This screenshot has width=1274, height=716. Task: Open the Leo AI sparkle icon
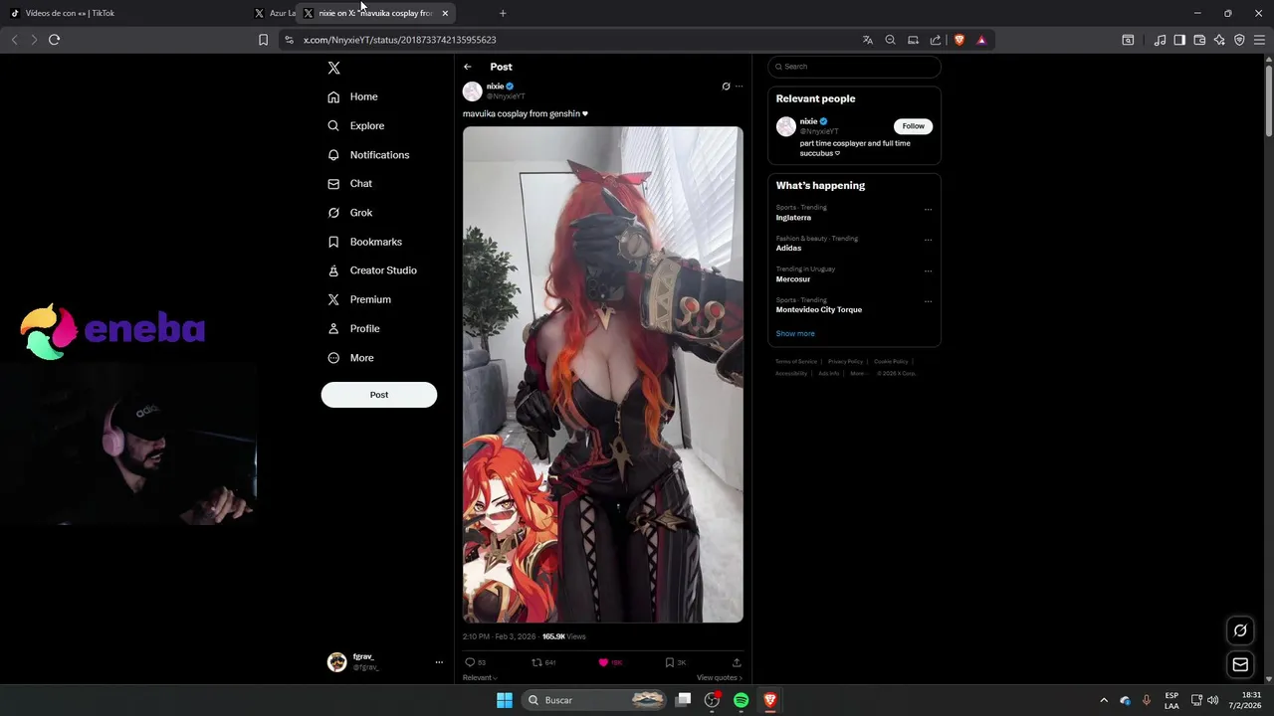tap(1219, 40)
